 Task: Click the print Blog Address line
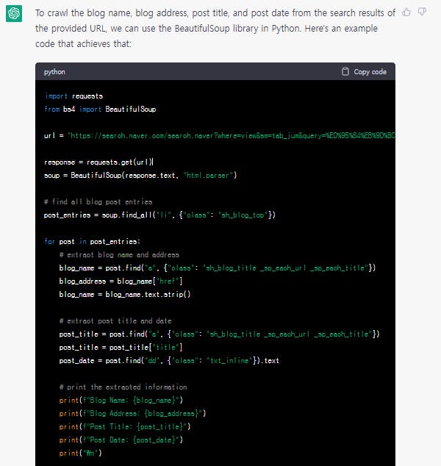[x=132, y=413]
